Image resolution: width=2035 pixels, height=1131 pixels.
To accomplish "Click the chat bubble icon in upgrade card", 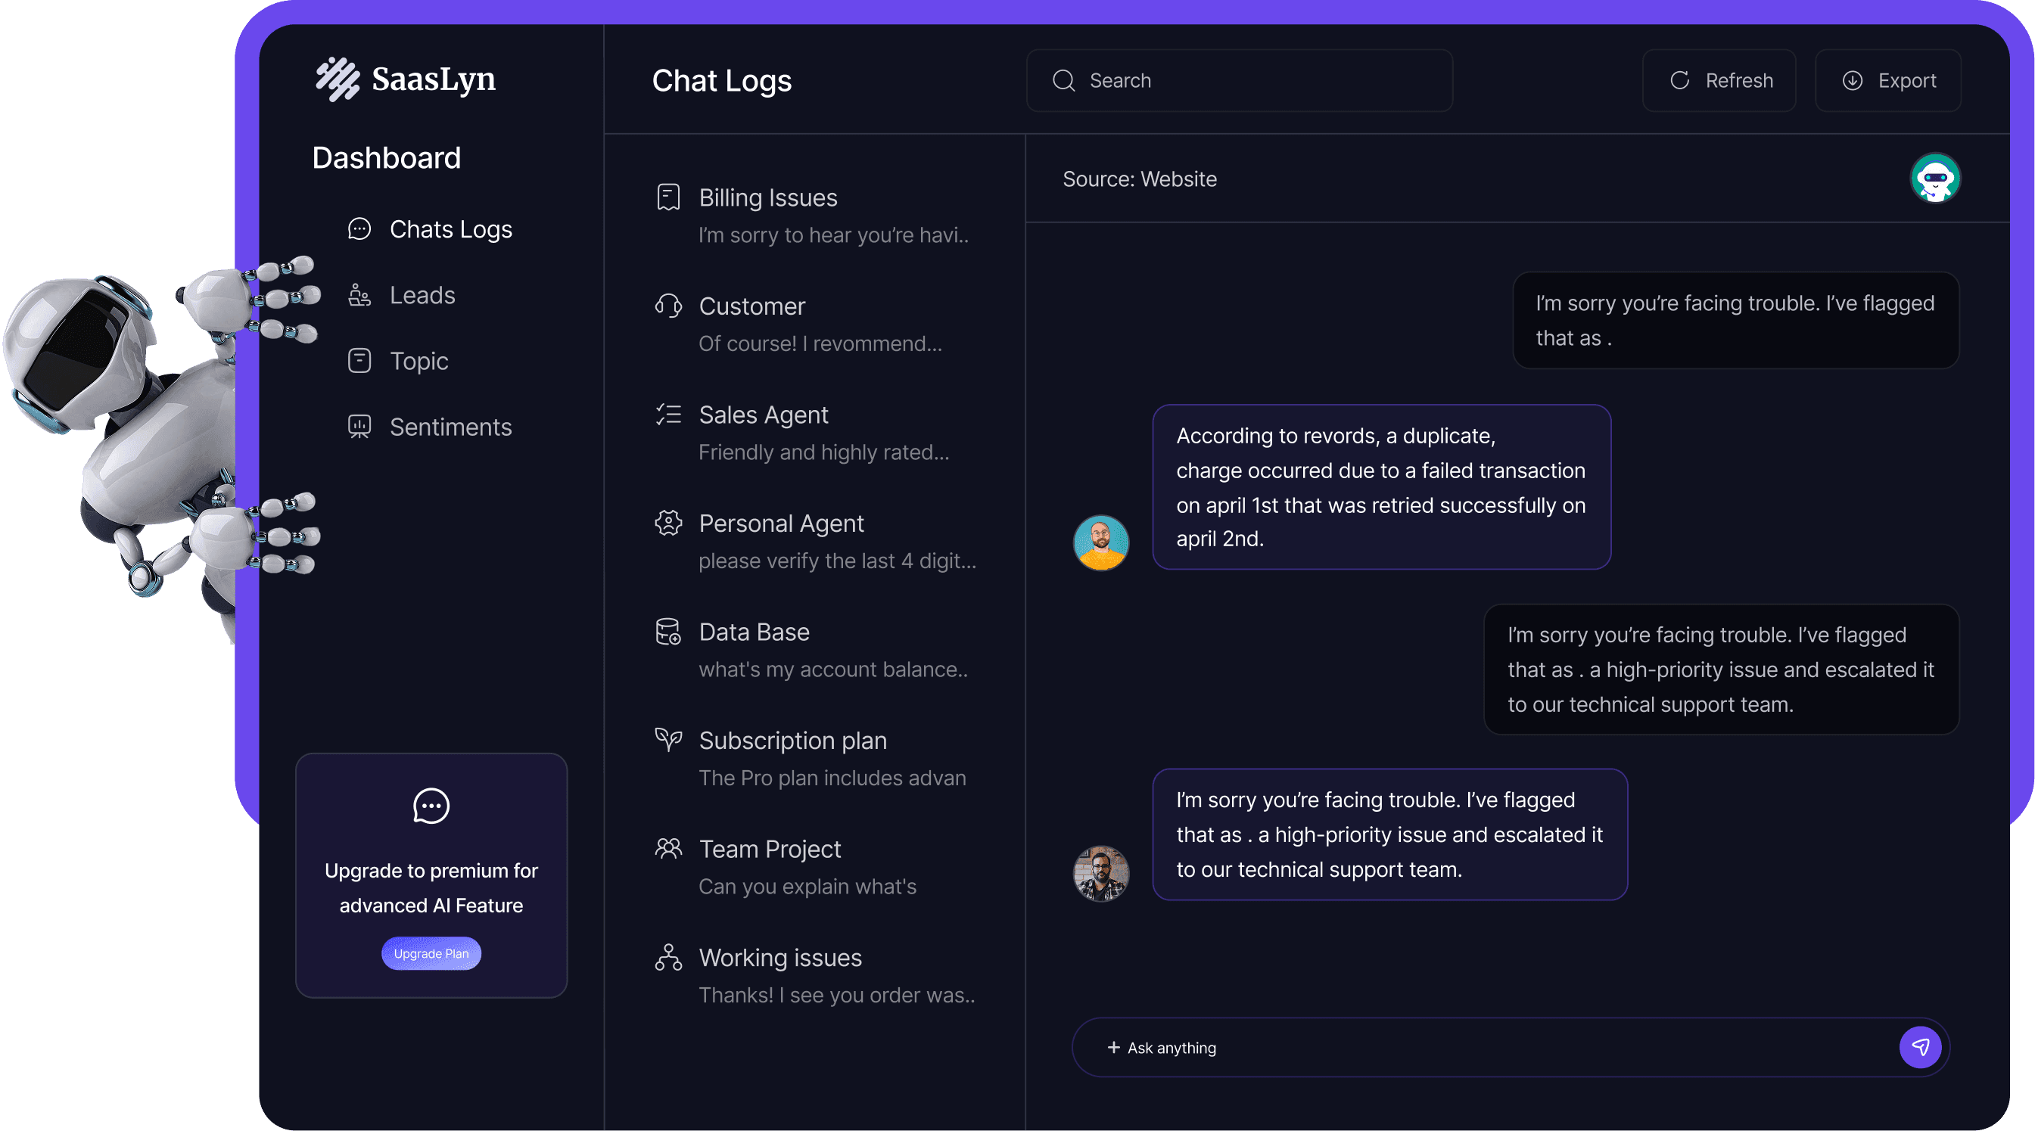I will click(x=431, y=806).
